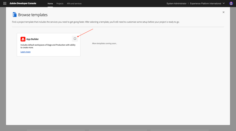Click the App Builder template description text
This screenshot has height=131, width=236.
click(x=48, y=46)
